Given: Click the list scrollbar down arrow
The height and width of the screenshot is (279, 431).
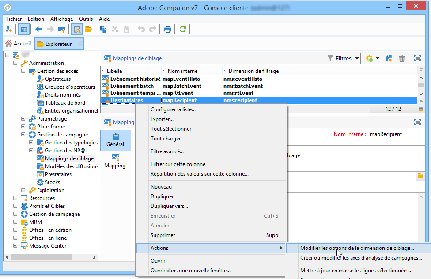Looking at the screenshot, I should pos(421,94).
